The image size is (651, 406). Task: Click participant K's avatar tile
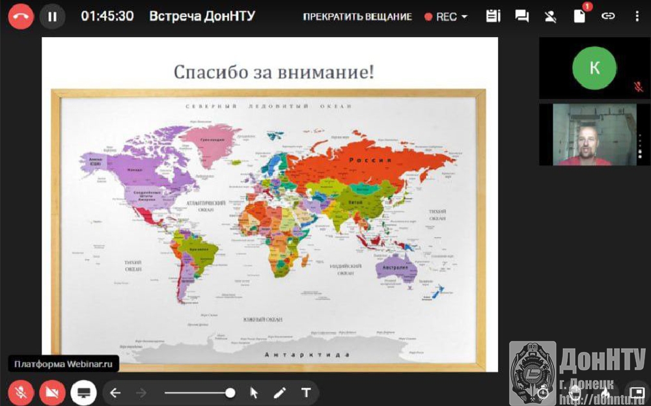click(x=594, y=68)
